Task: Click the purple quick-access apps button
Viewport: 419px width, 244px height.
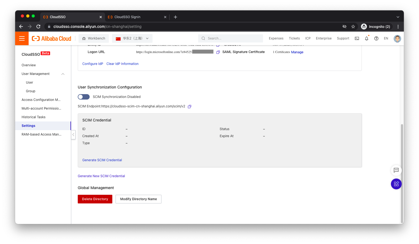Action: (396, 184)
